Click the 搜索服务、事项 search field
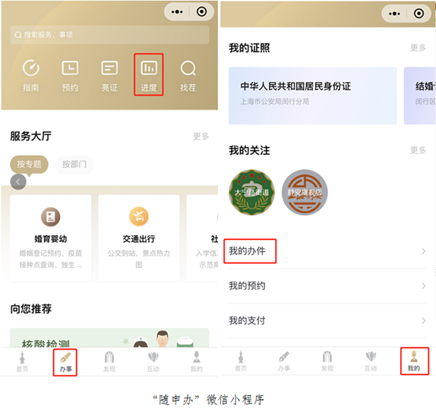 tap(109, 35)
